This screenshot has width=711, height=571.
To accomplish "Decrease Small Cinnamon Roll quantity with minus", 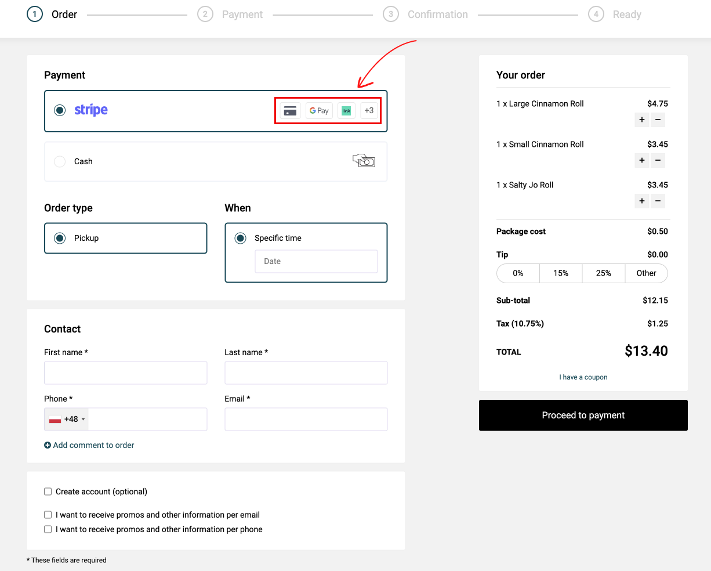I will click(658, 161).
